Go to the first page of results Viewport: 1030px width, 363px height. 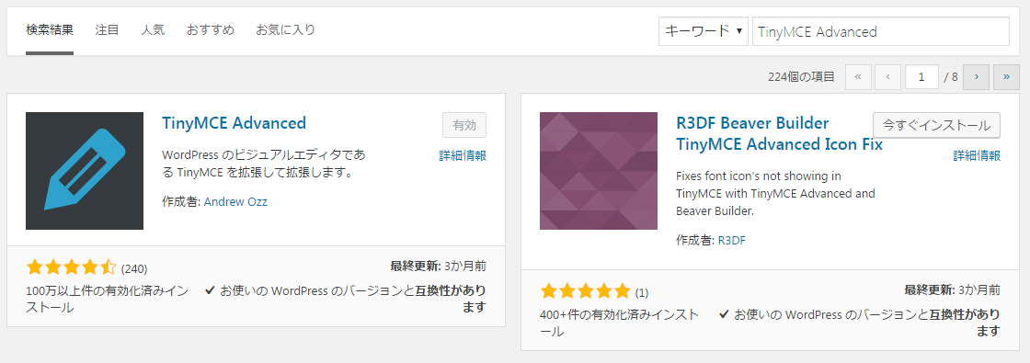[x=858, y=77]
